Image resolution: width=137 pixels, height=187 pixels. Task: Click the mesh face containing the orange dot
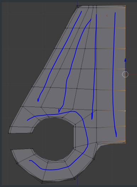point(111,18)
